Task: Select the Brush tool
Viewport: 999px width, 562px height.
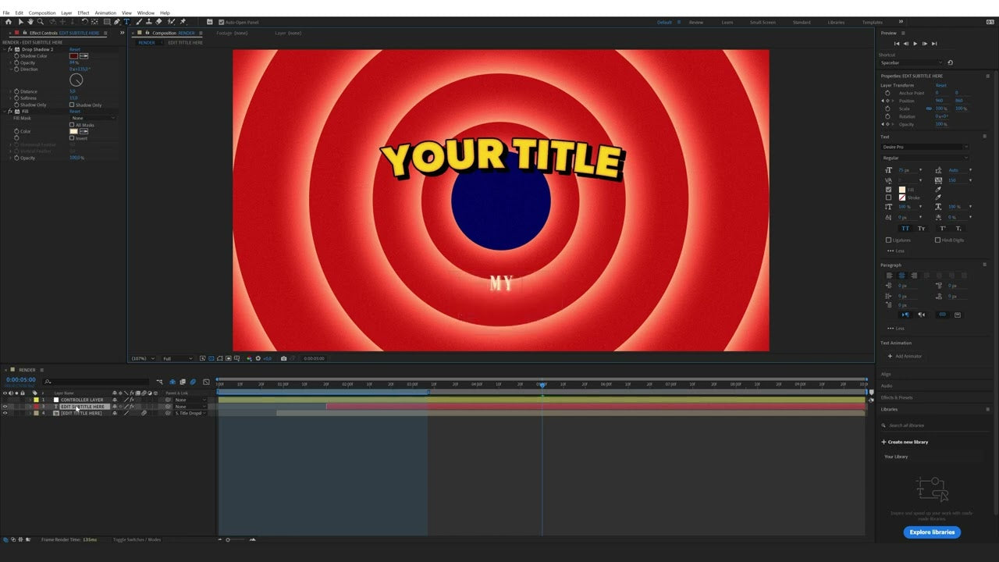Action: click(x=138, y=22)
